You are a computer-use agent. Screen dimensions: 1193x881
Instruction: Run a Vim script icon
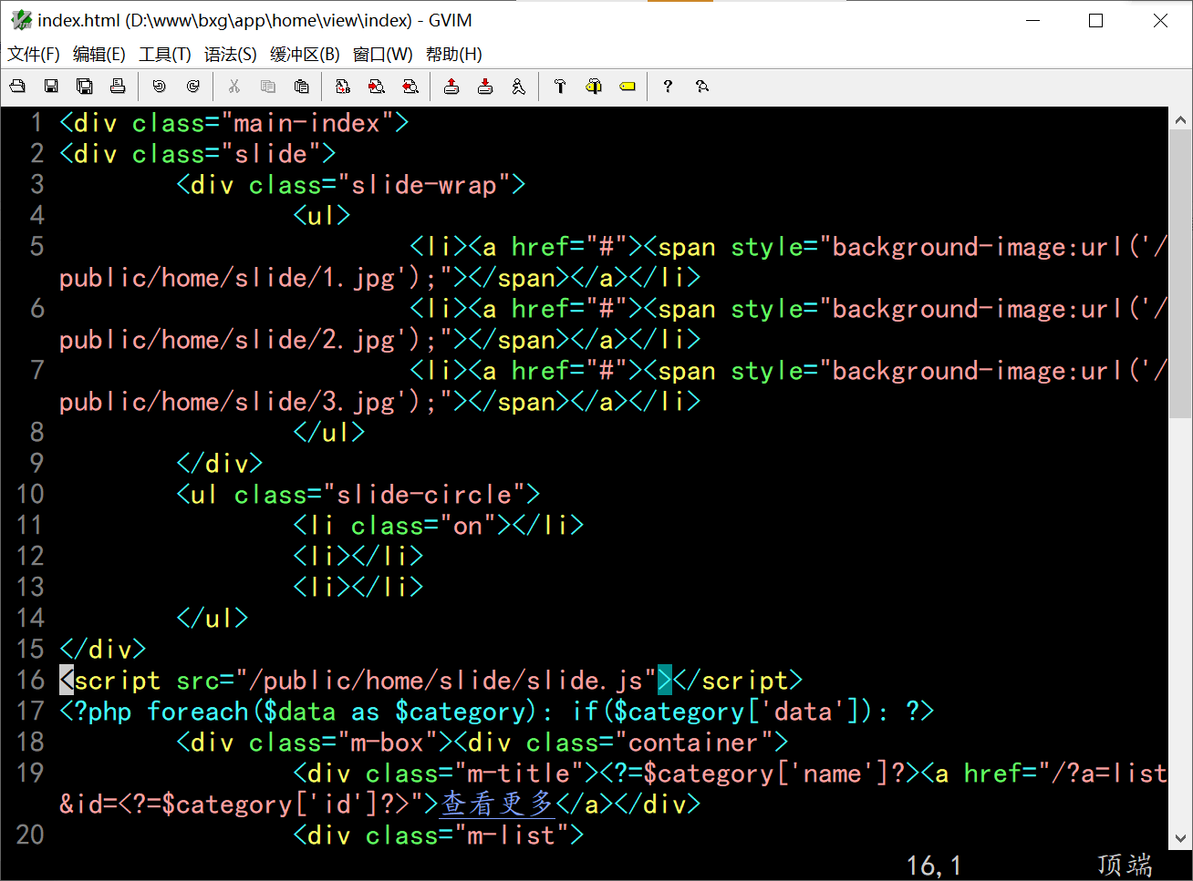click(518, 87)
